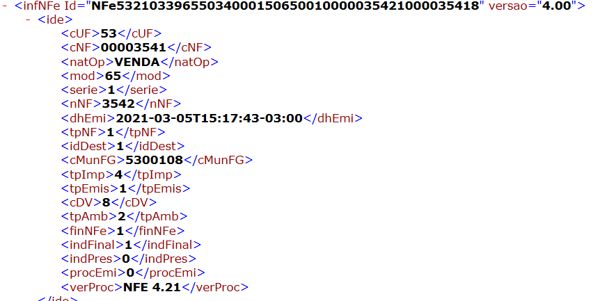Click the mod value 65

click(113, 76)
